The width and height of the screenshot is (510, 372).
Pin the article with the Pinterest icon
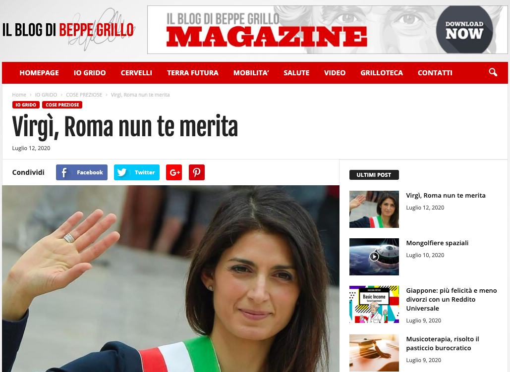pos(197,172)
